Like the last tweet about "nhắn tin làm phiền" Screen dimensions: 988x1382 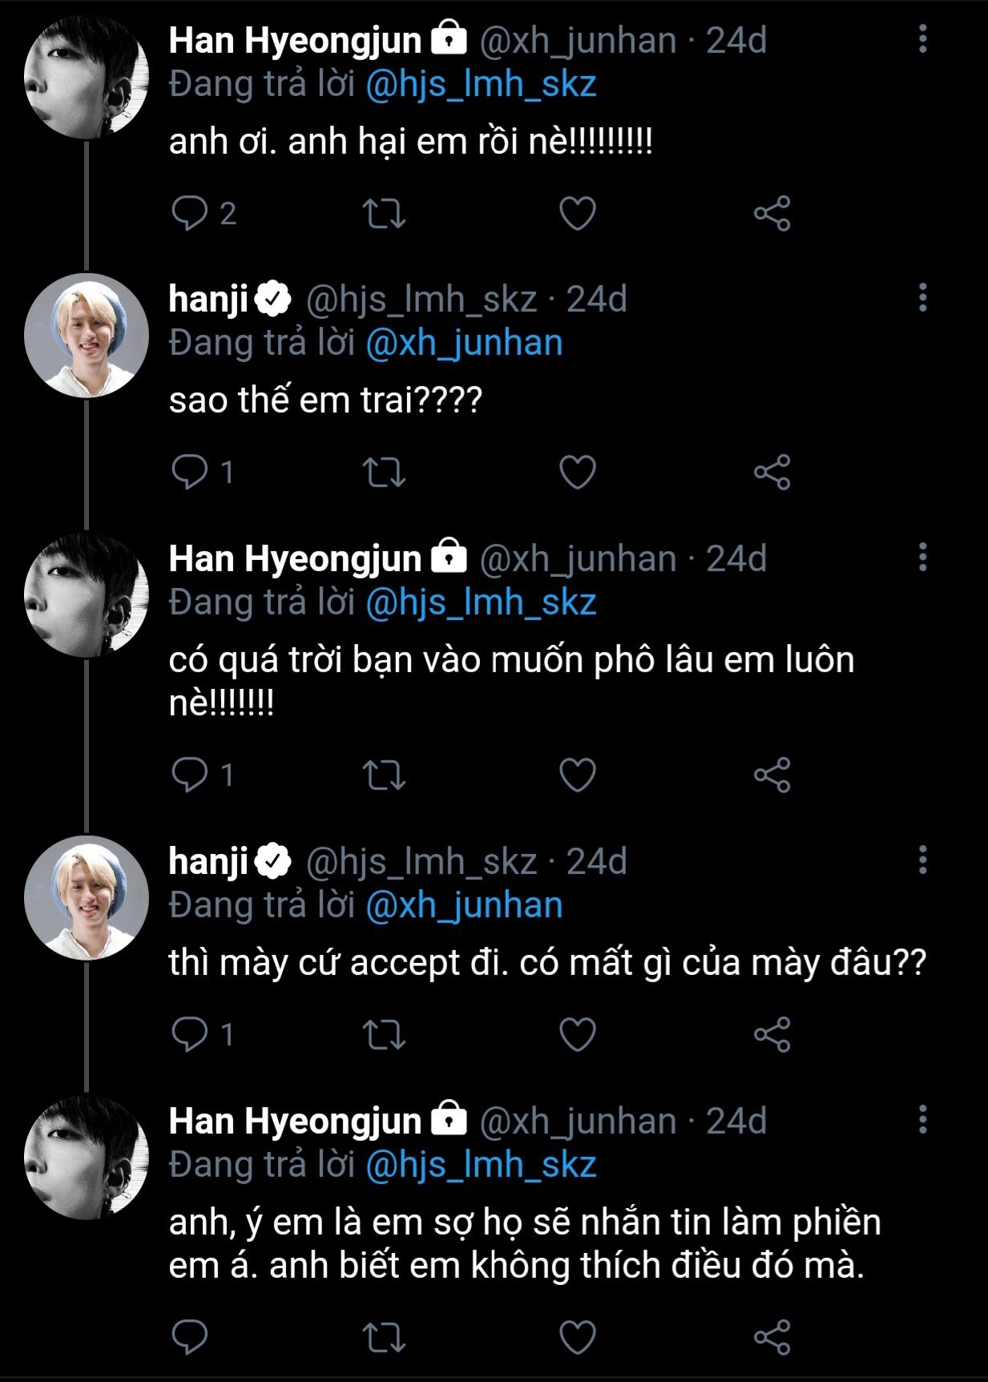coord(577,1337)
